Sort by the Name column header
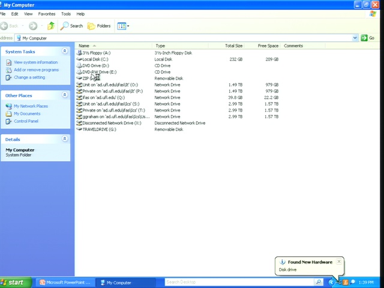Image resolution: width=384 pixels, height=288 pixels. pos(113,46)
